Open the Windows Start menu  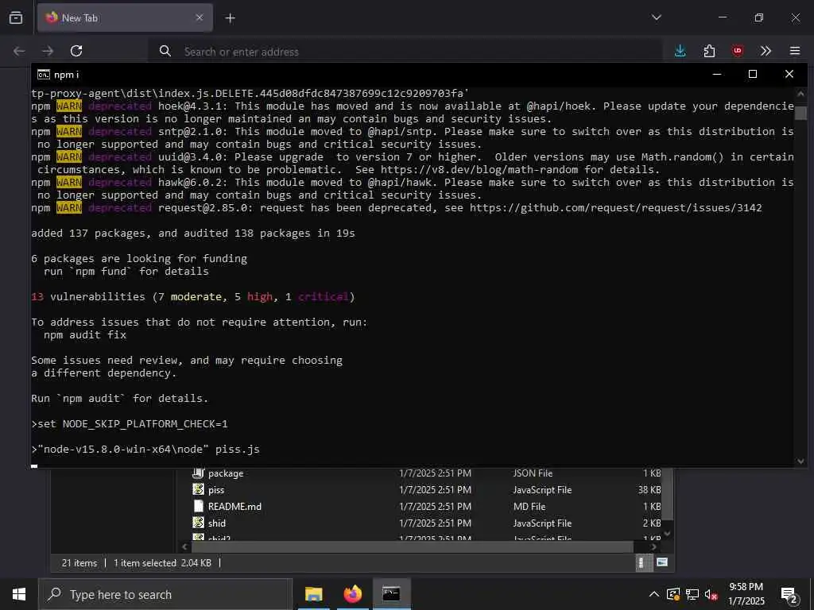pos(19,594)
